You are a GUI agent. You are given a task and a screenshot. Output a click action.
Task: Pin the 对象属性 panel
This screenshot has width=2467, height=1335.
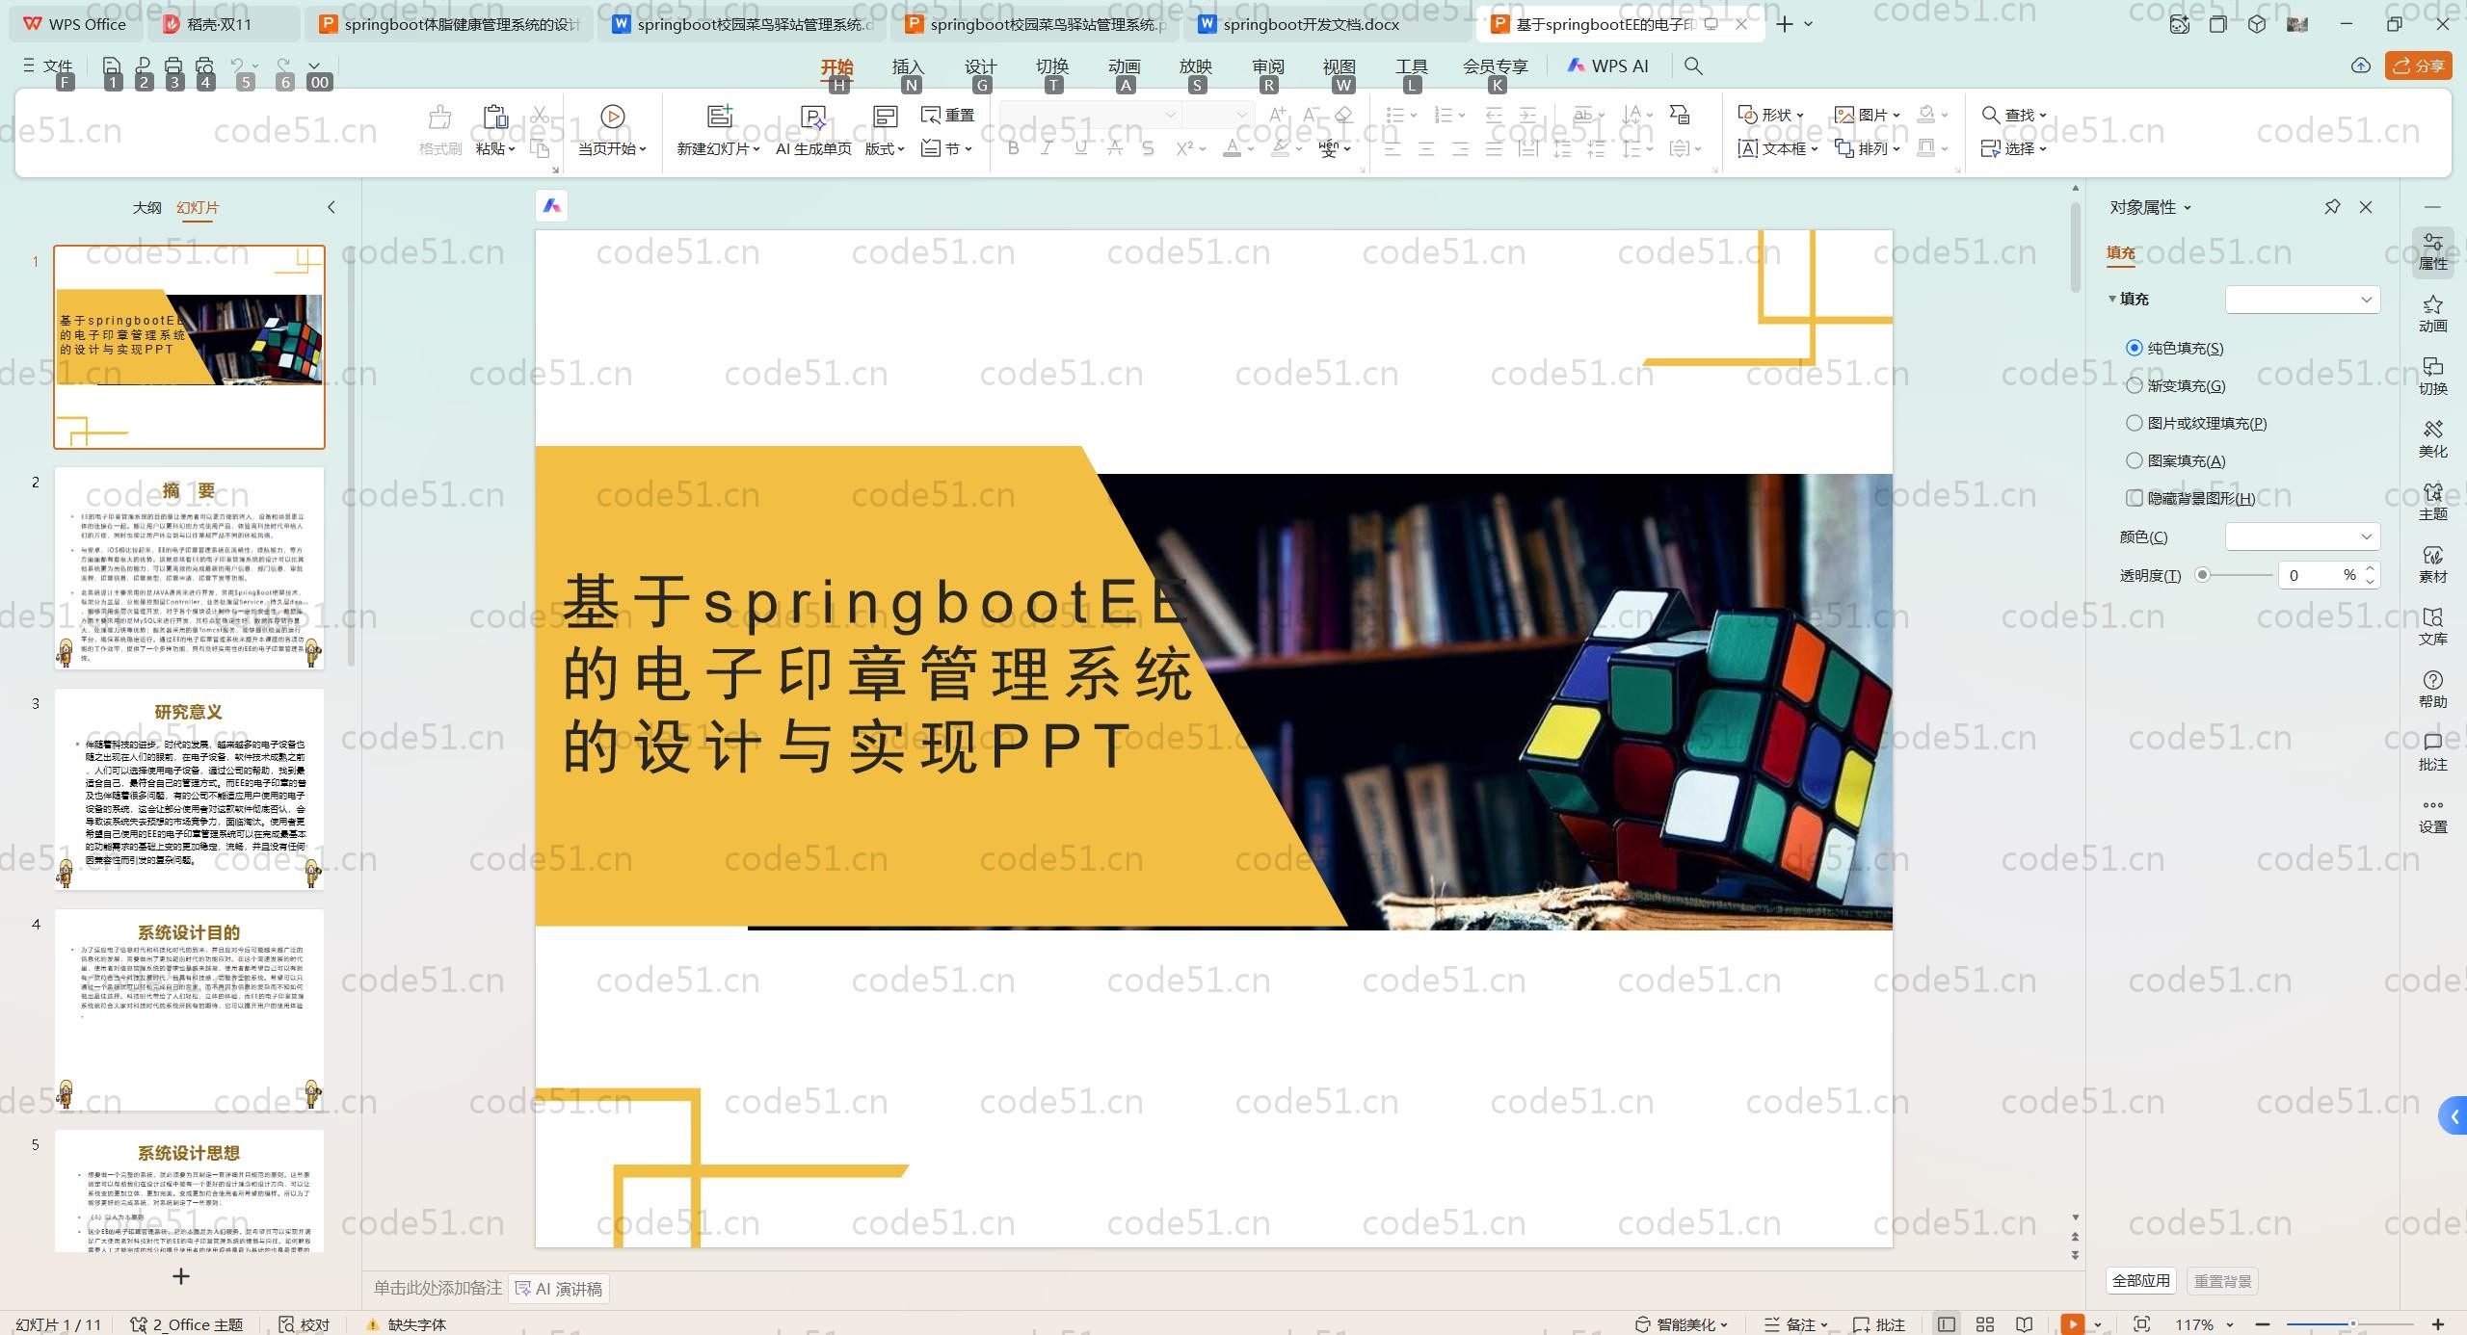(x=2332, y=207)
